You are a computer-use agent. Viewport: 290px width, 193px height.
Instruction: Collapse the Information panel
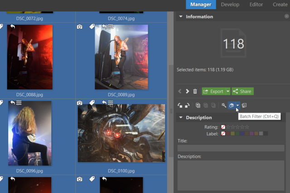coord(181,17)
